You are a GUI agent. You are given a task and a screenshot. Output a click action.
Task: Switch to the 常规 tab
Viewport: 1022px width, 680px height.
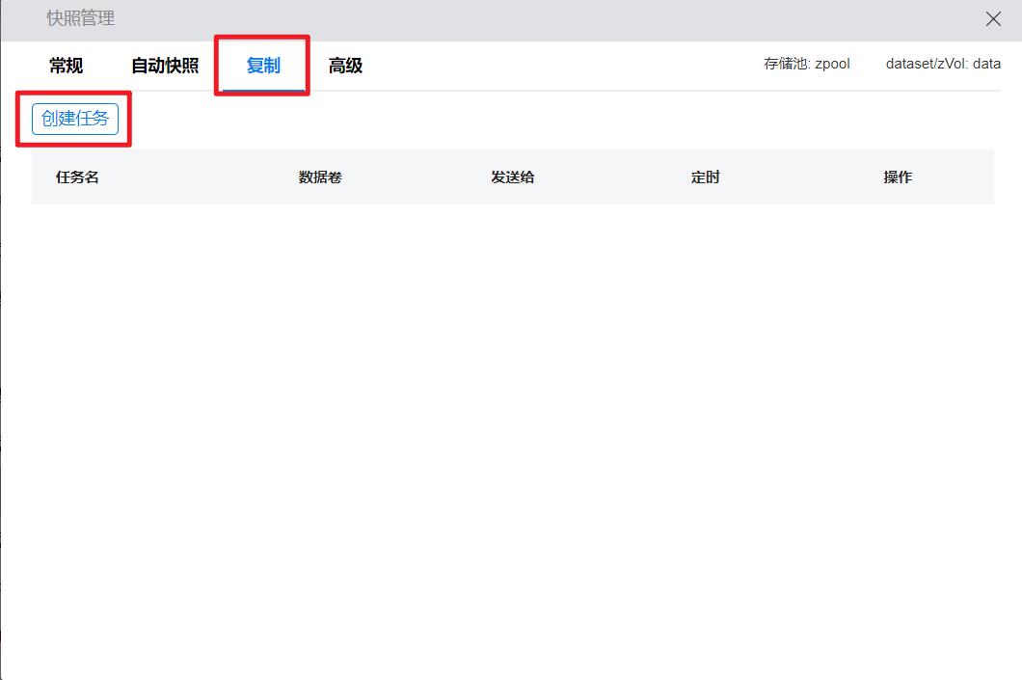[66, 67]
